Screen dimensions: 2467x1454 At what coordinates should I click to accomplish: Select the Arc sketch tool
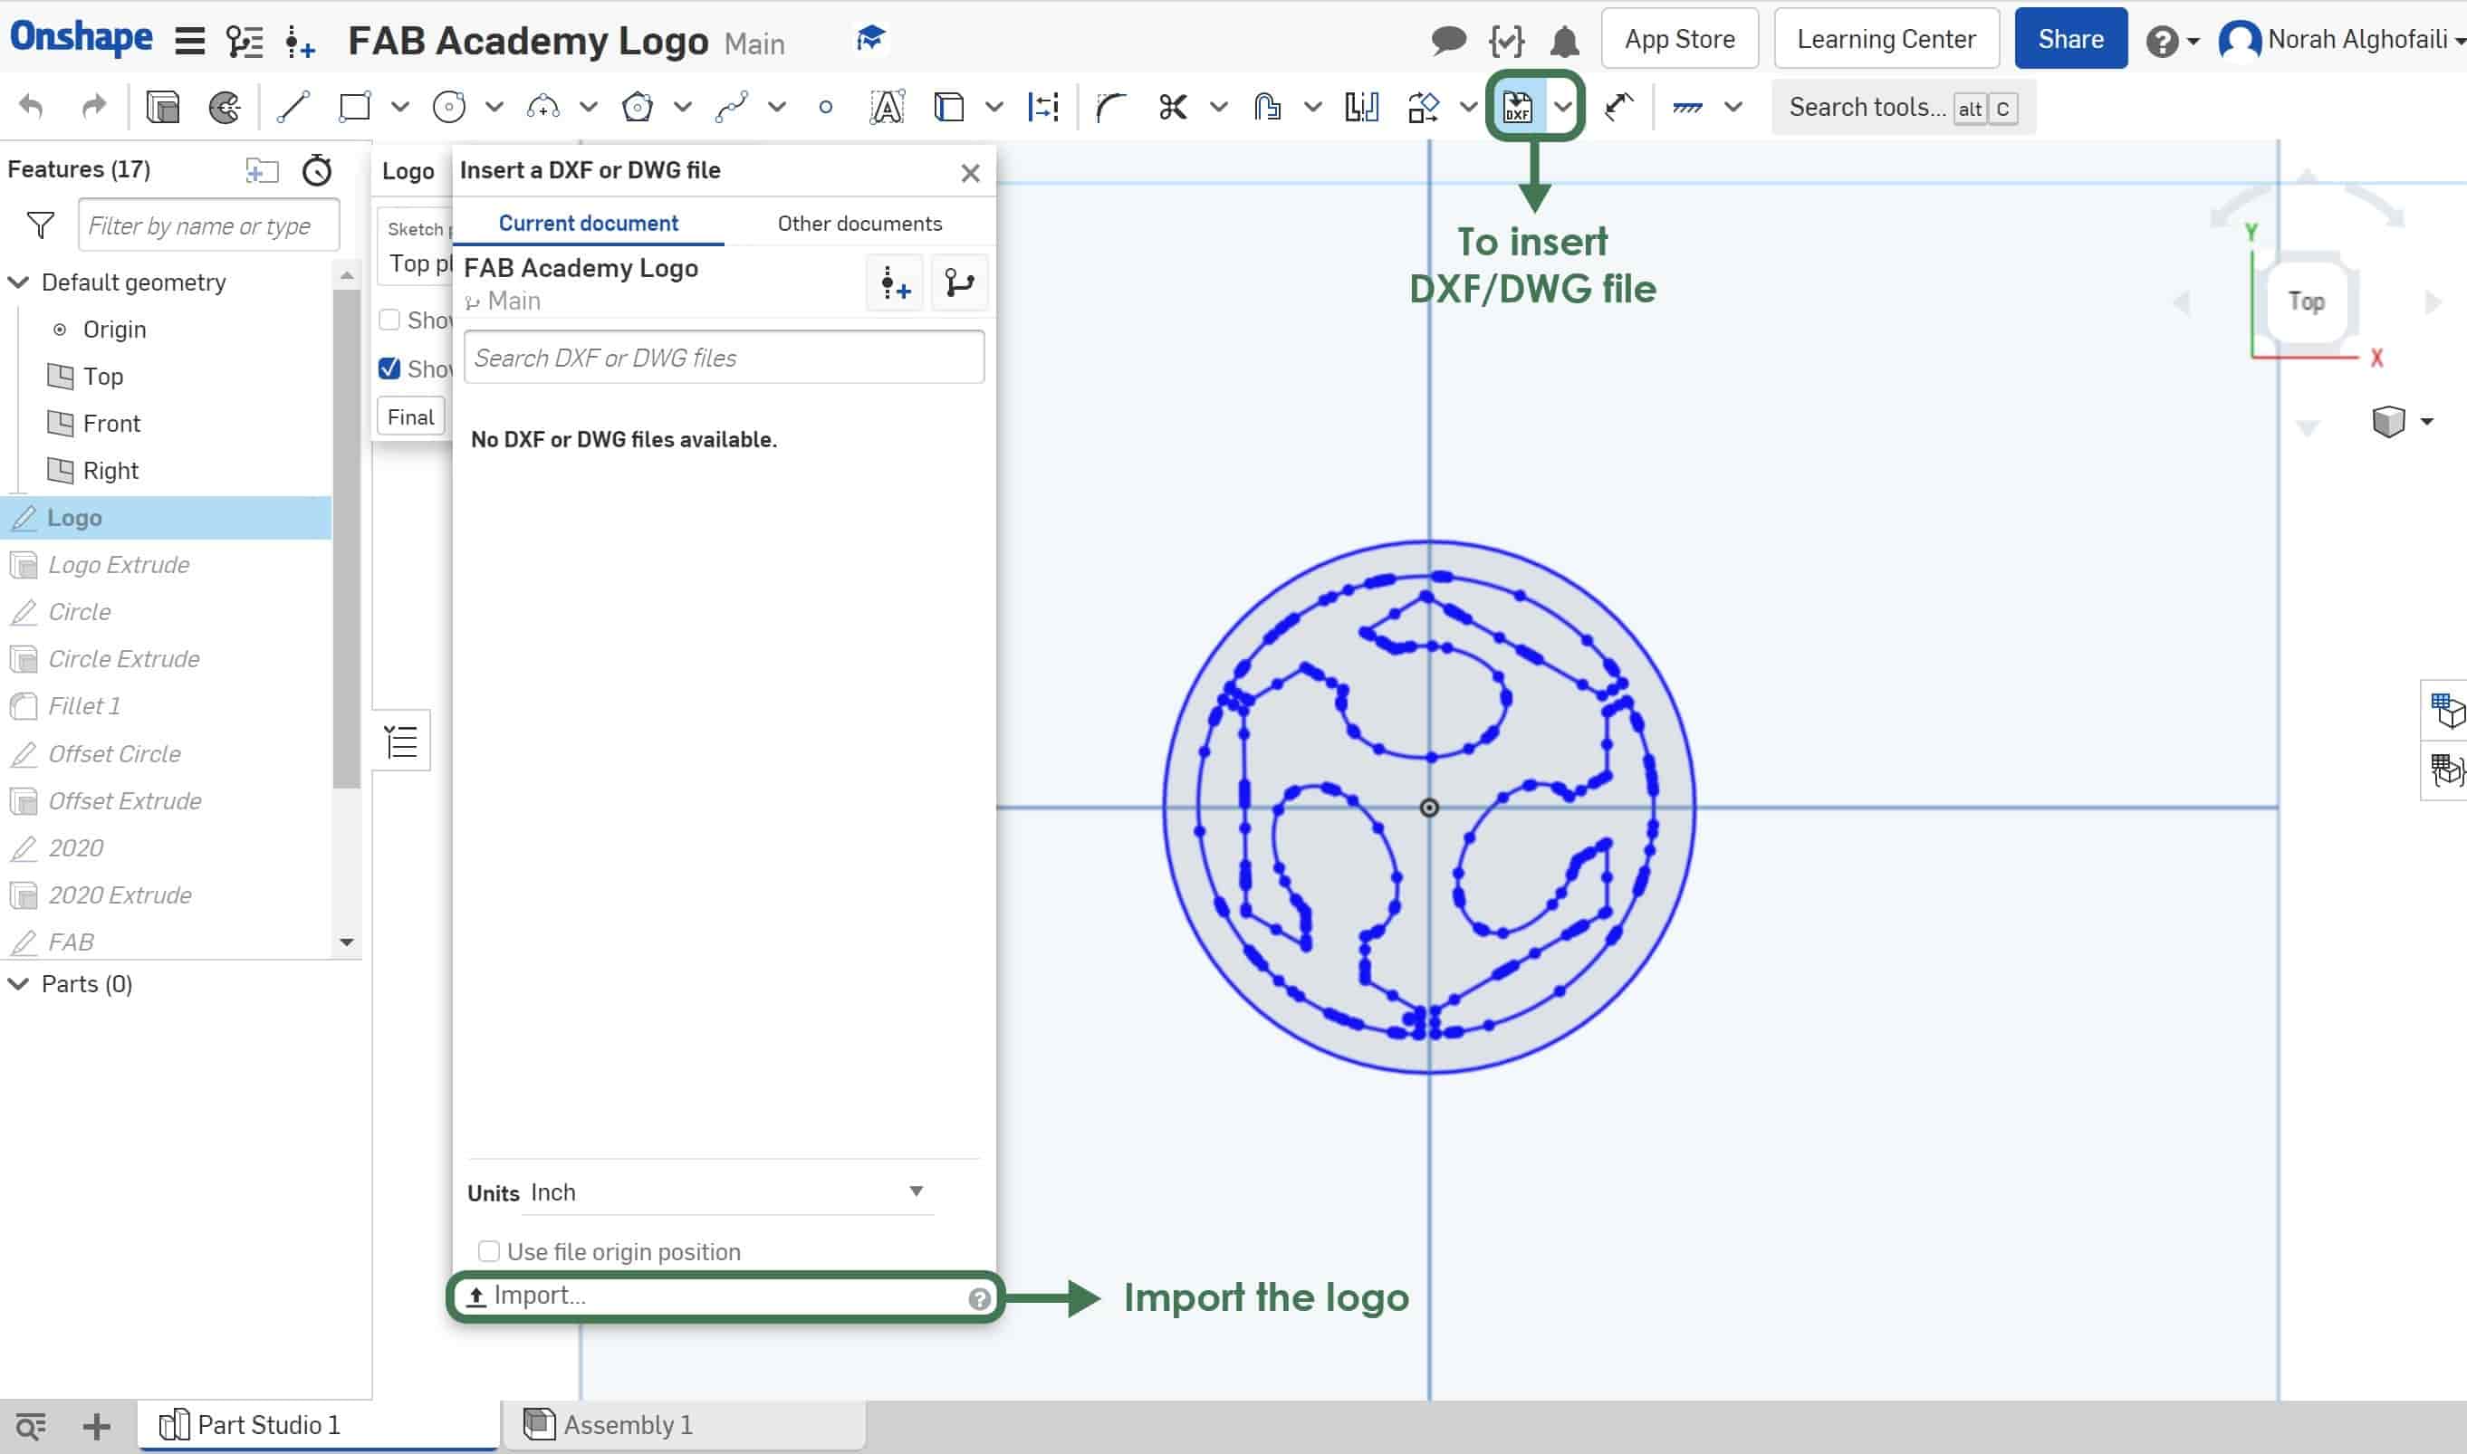click(542, 106)
